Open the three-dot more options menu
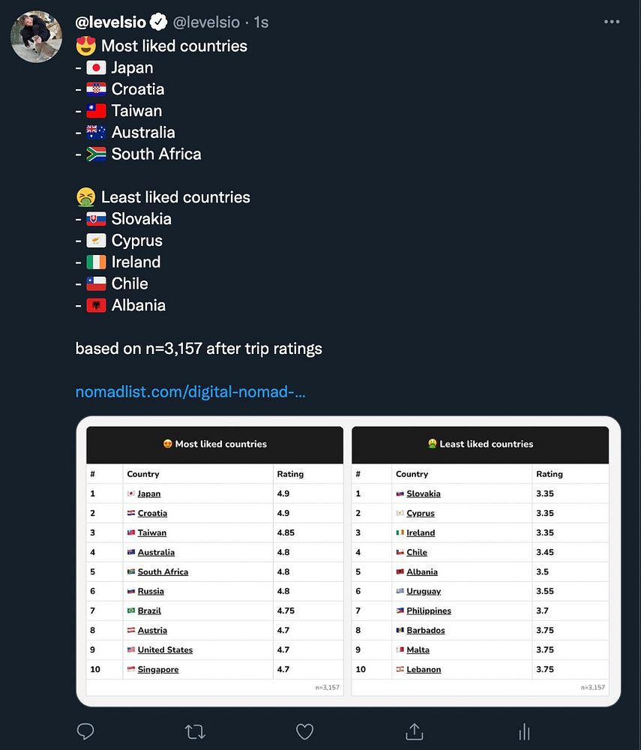 [x=612, y=22]
